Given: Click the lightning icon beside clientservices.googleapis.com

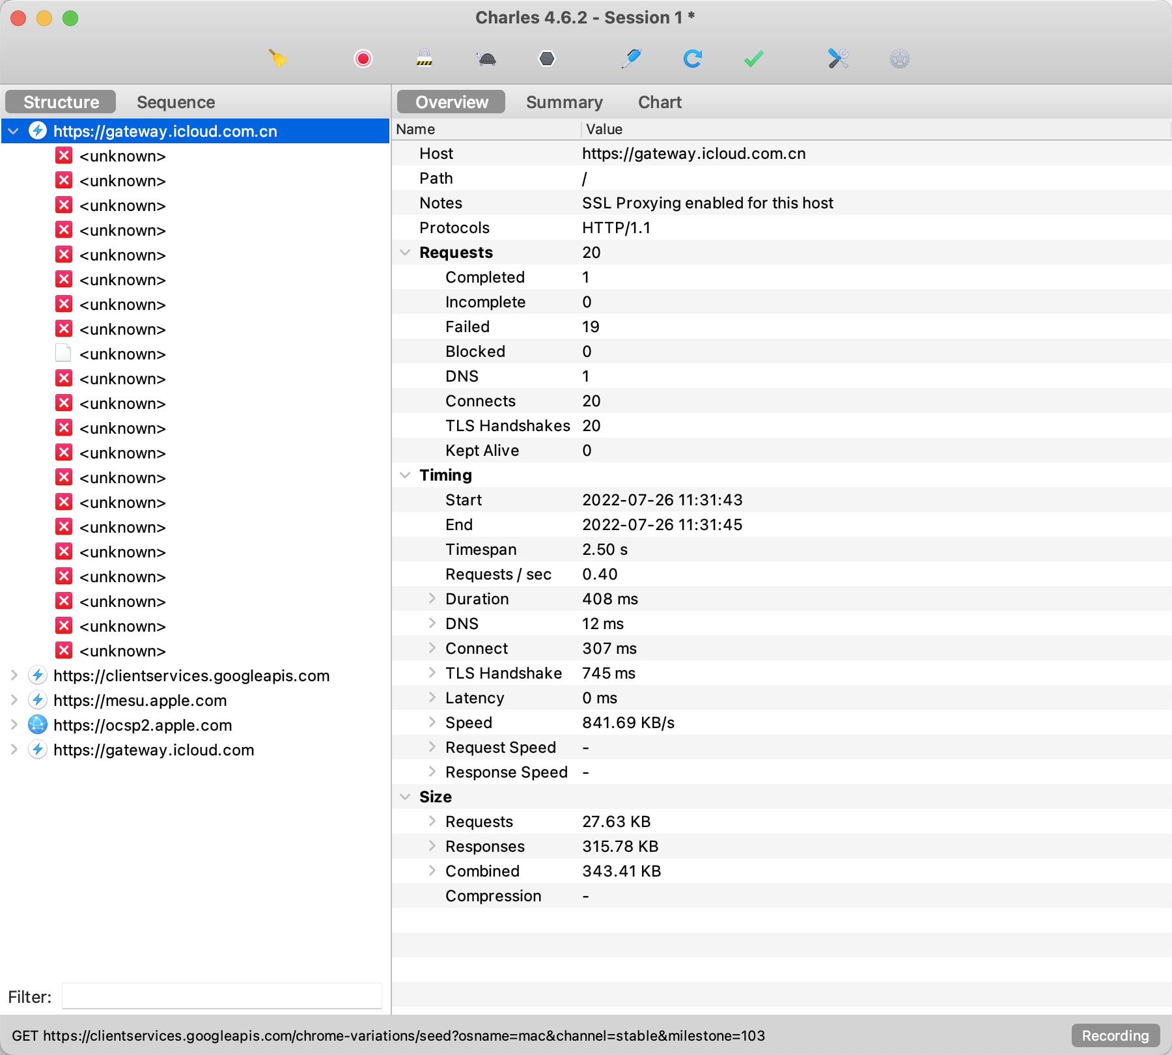Looking at the screenshot, I should [x=38, y=675].
